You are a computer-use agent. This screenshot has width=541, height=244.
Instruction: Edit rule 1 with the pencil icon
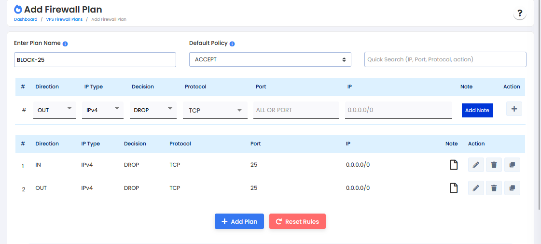click(x=476, y=165)
